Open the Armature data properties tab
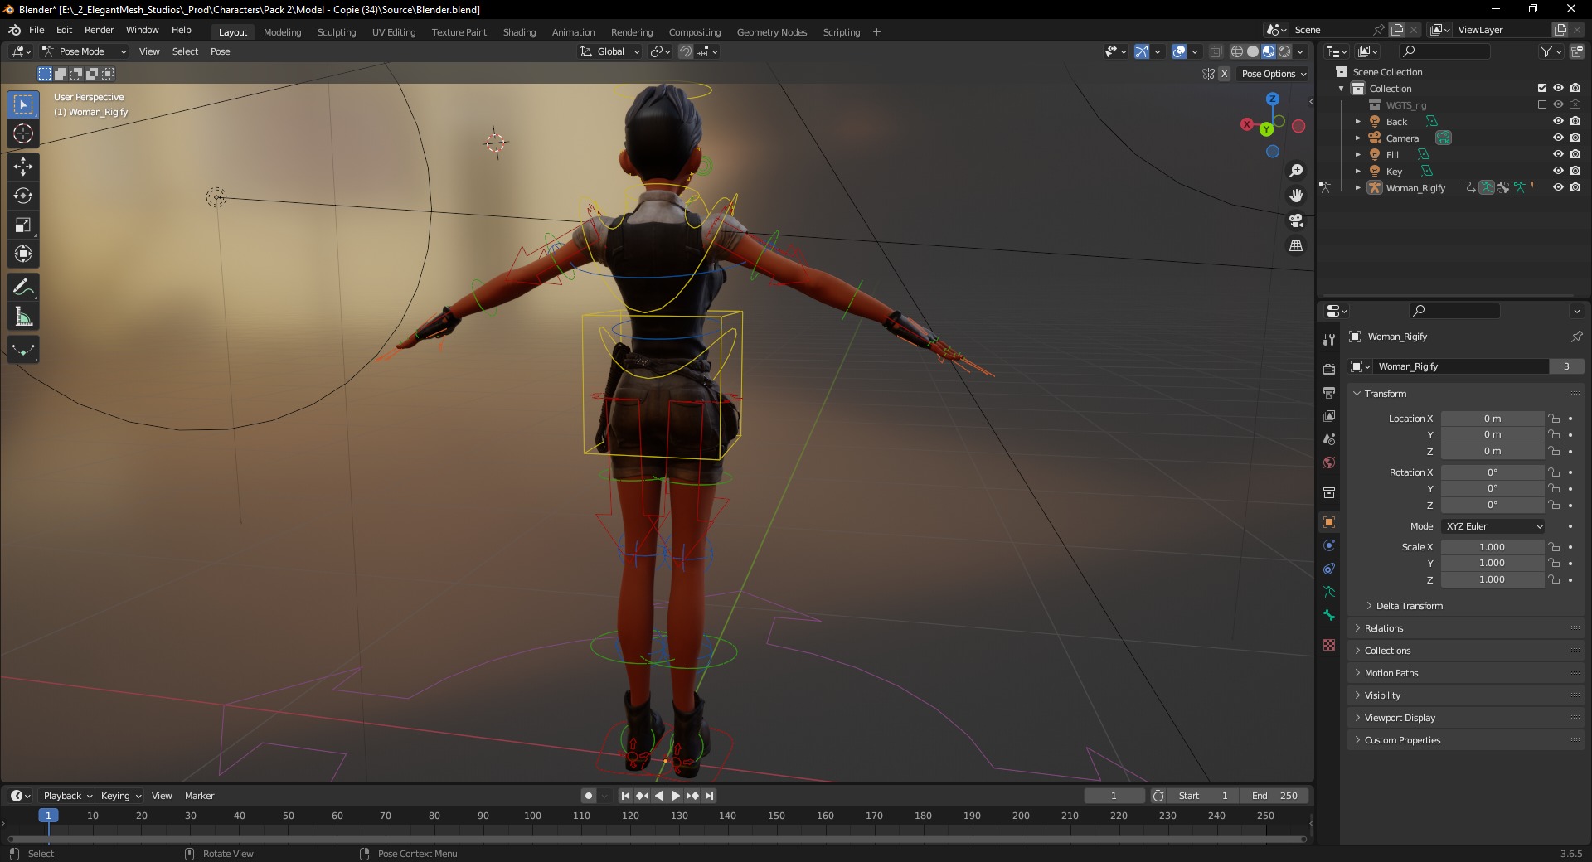Image resolution: width=1592 pixels, height=862 pixels. click(1329, 592)
